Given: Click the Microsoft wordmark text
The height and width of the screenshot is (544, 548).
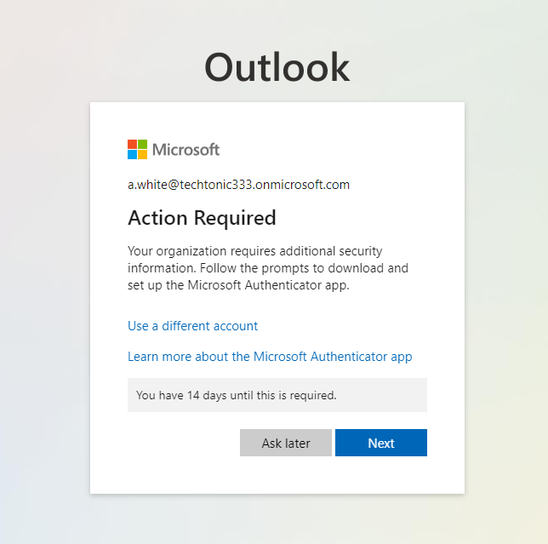Looking at the screenshot, I should pos(186,150).
